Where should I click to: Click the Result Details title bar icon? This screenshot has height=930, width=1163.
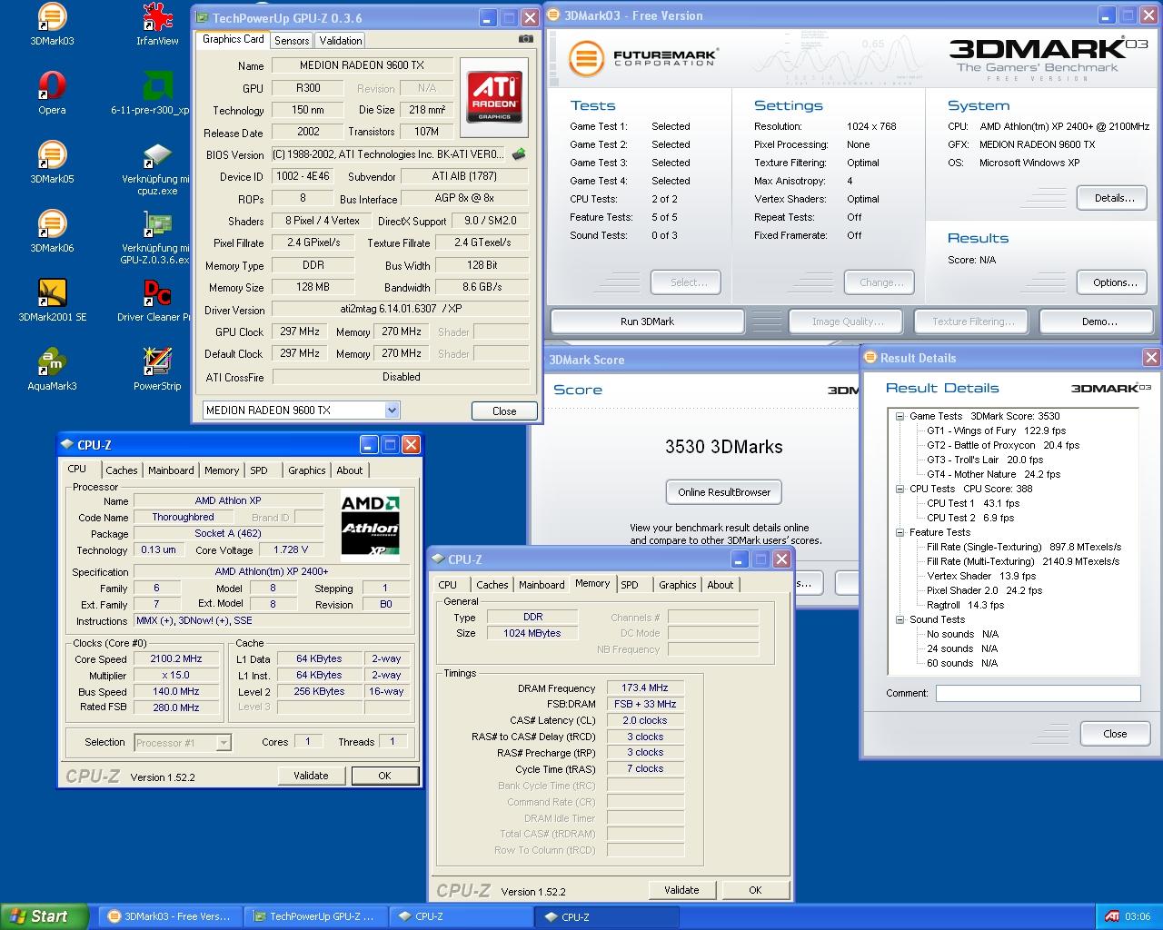click(x=870, y=358)
